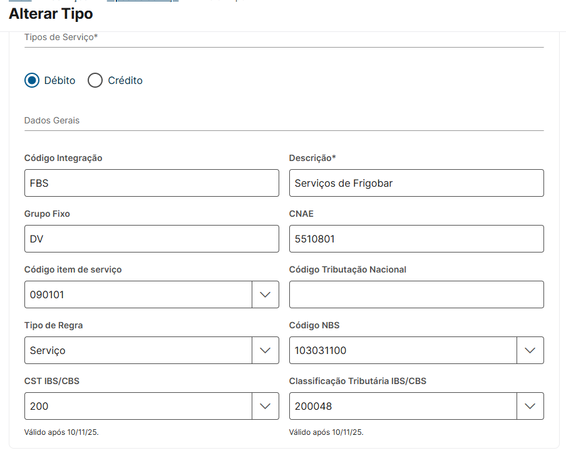Open the Tipo de Regra dropdown arrow
Screen dimensions: 566x453
(x=265, y=350)
